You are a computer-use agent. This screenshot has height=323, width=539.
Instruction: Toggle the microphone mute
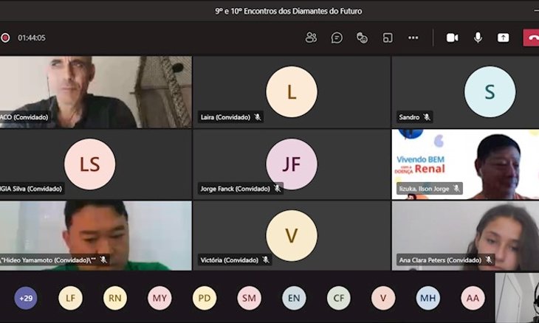point(478,38)
